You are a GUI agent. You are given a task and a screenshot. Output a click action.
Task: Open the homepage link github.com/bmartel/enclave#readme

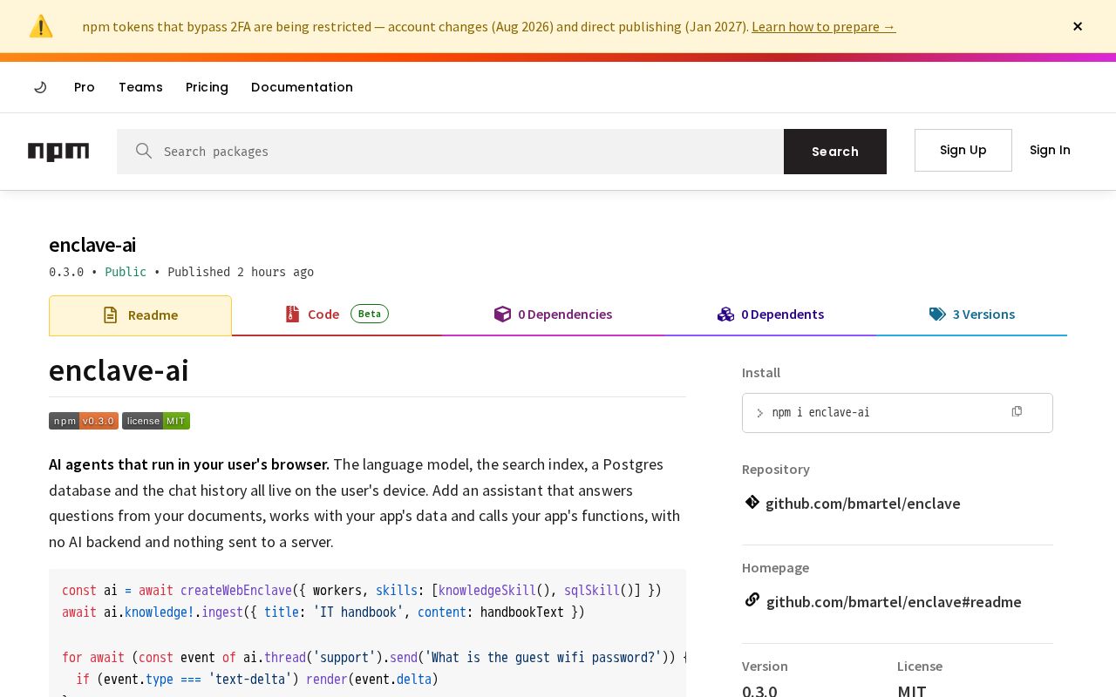(x=894, y=602)
